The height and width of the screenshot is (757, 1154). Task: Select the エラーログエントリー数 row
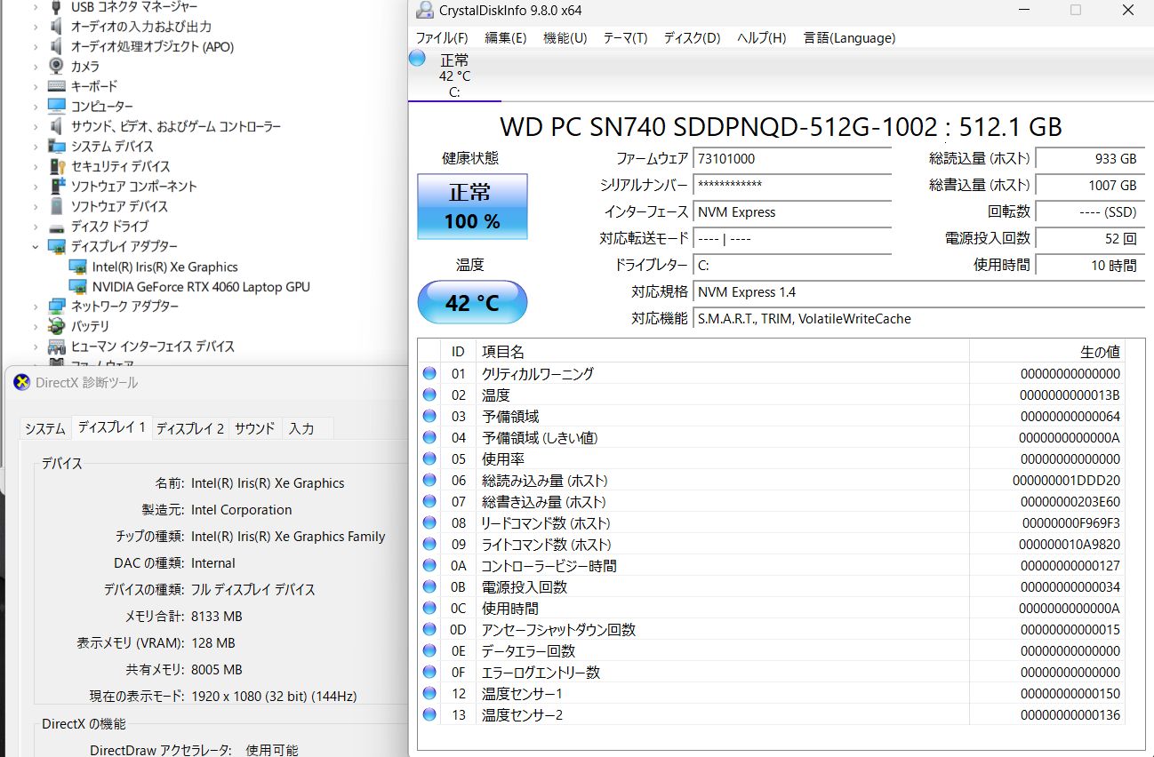point(772,673)
